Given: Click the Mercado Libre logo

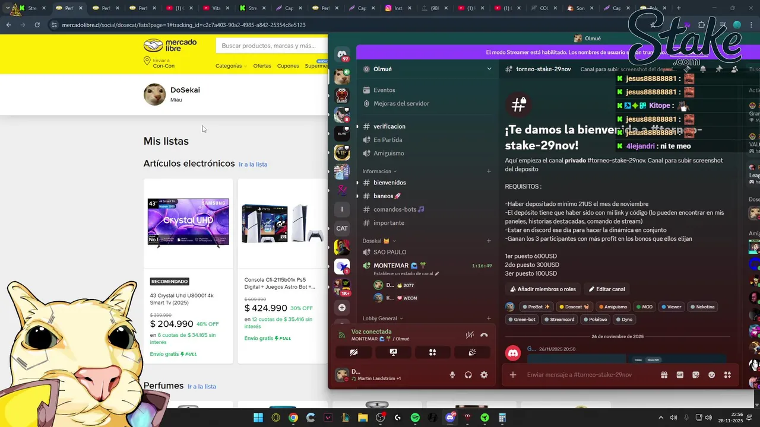Looking at the screenshot, I should coord(170,46).
